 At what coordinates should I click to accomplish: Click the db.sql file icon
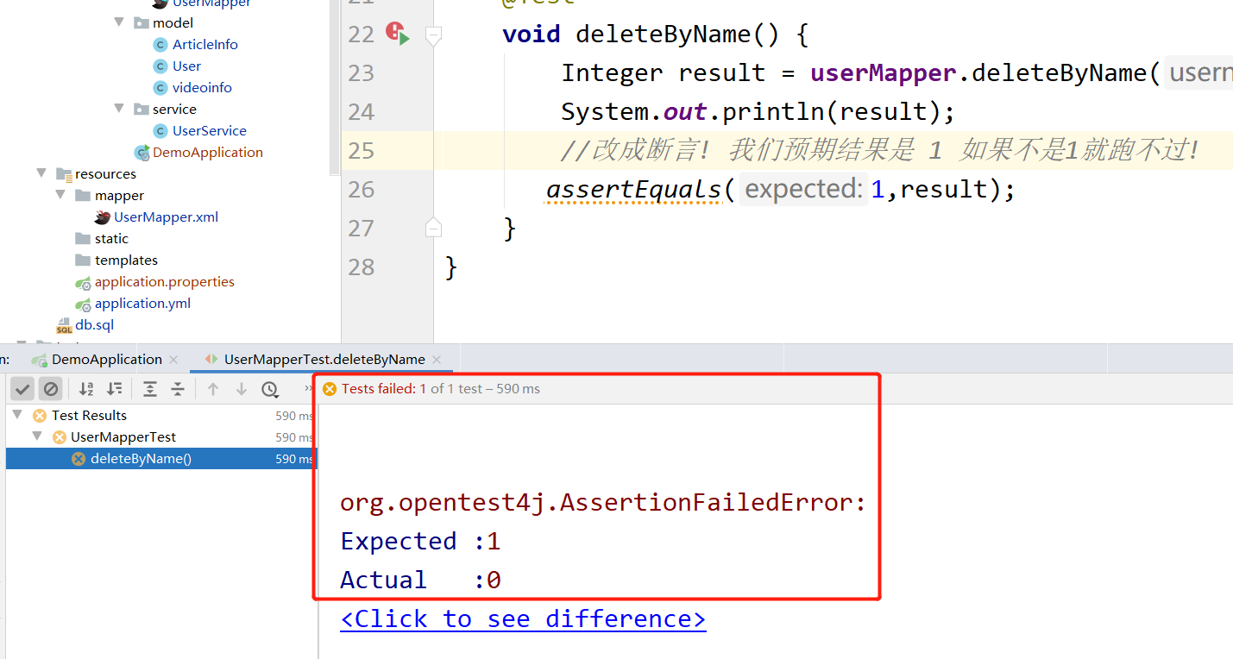pos(64,325)
